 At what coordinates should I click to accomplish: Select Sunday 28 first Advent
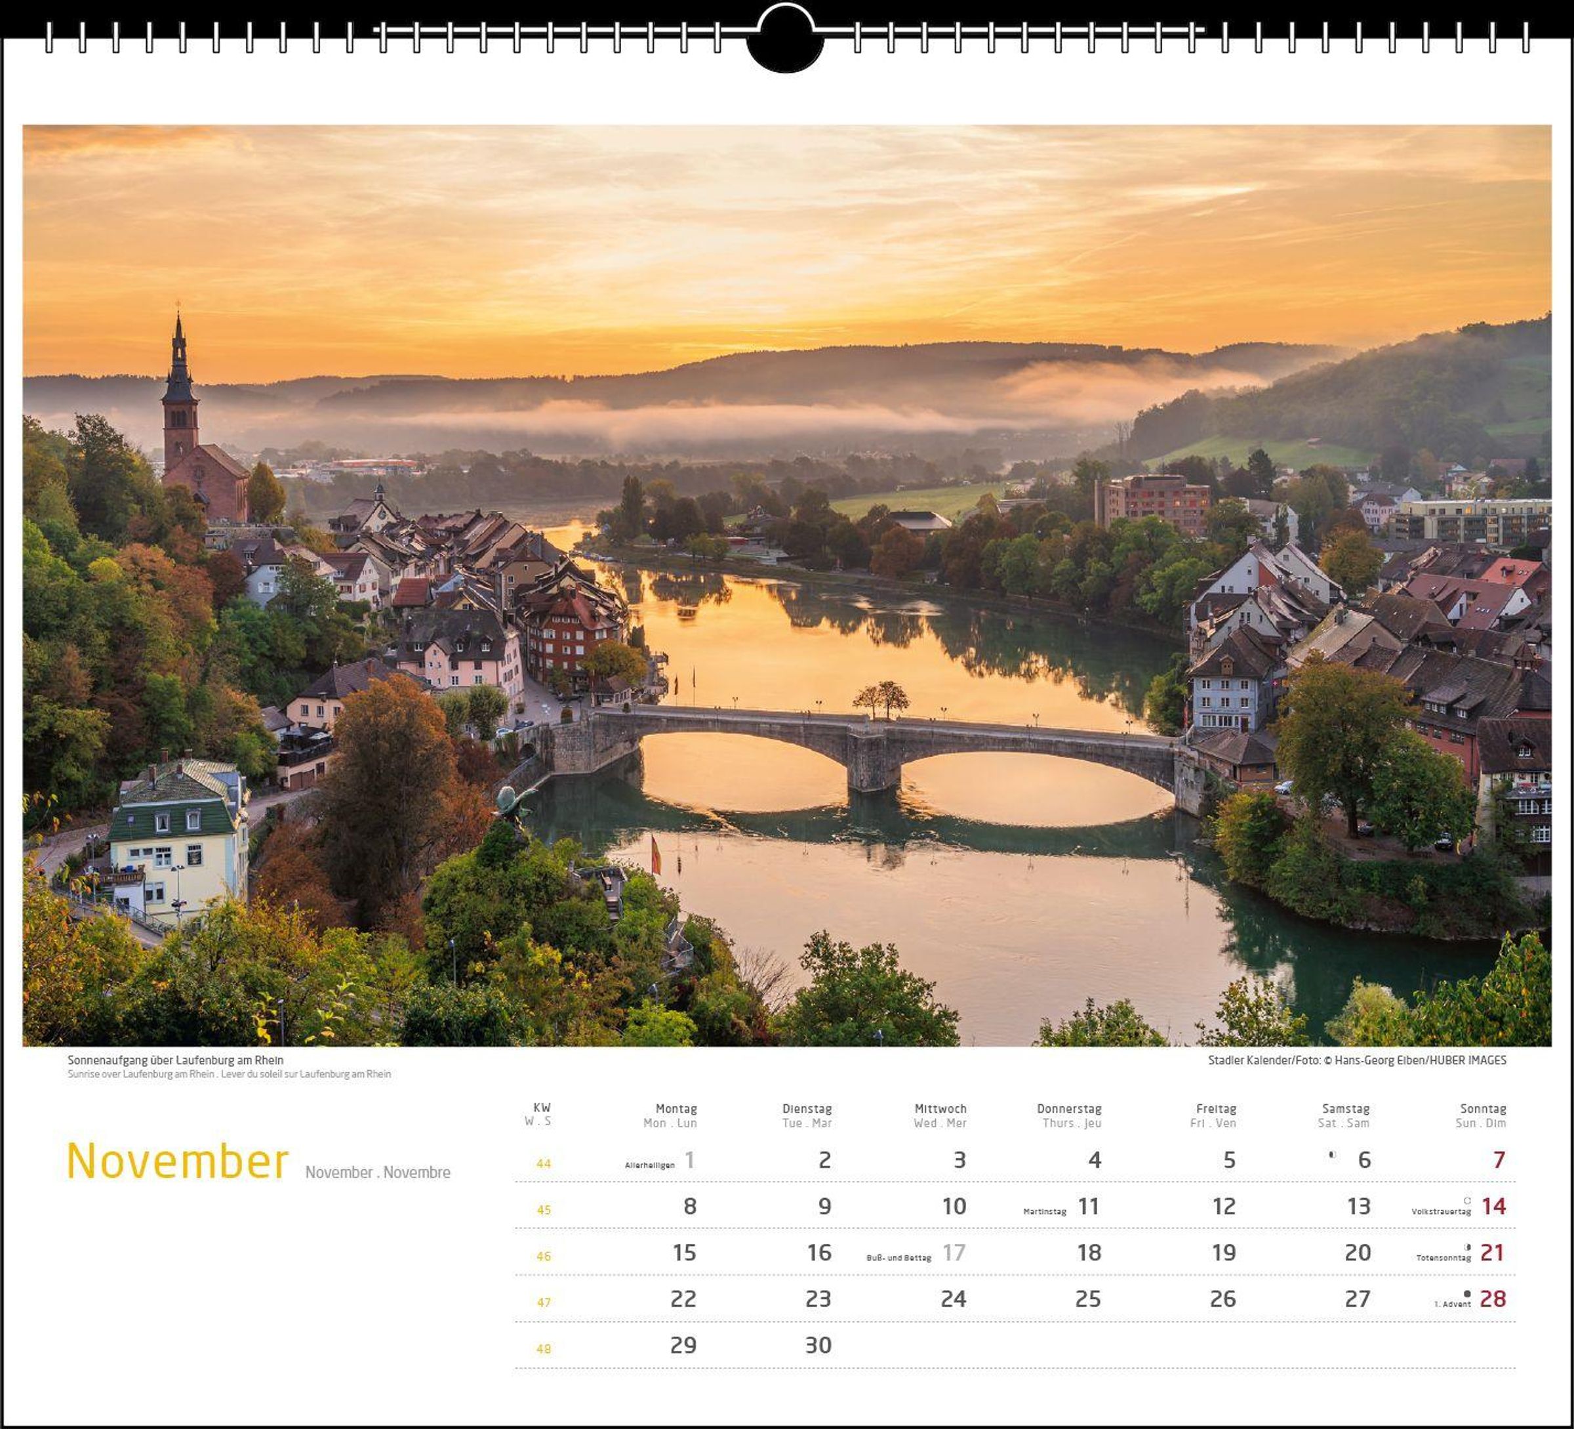click(1492, 1299)
